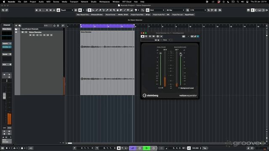Open the plug-in QC quick controls
The image size is (269, 151).
click(x=192, y=36)
